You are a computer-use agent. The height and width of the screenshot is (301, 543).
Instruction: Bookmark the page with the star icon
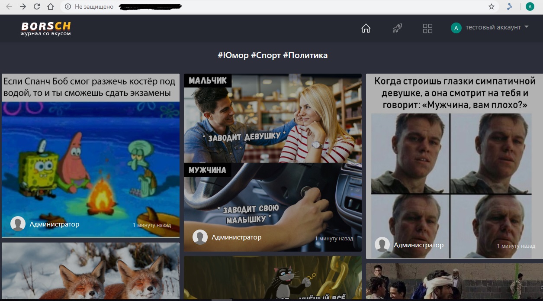tap(491, 6)
